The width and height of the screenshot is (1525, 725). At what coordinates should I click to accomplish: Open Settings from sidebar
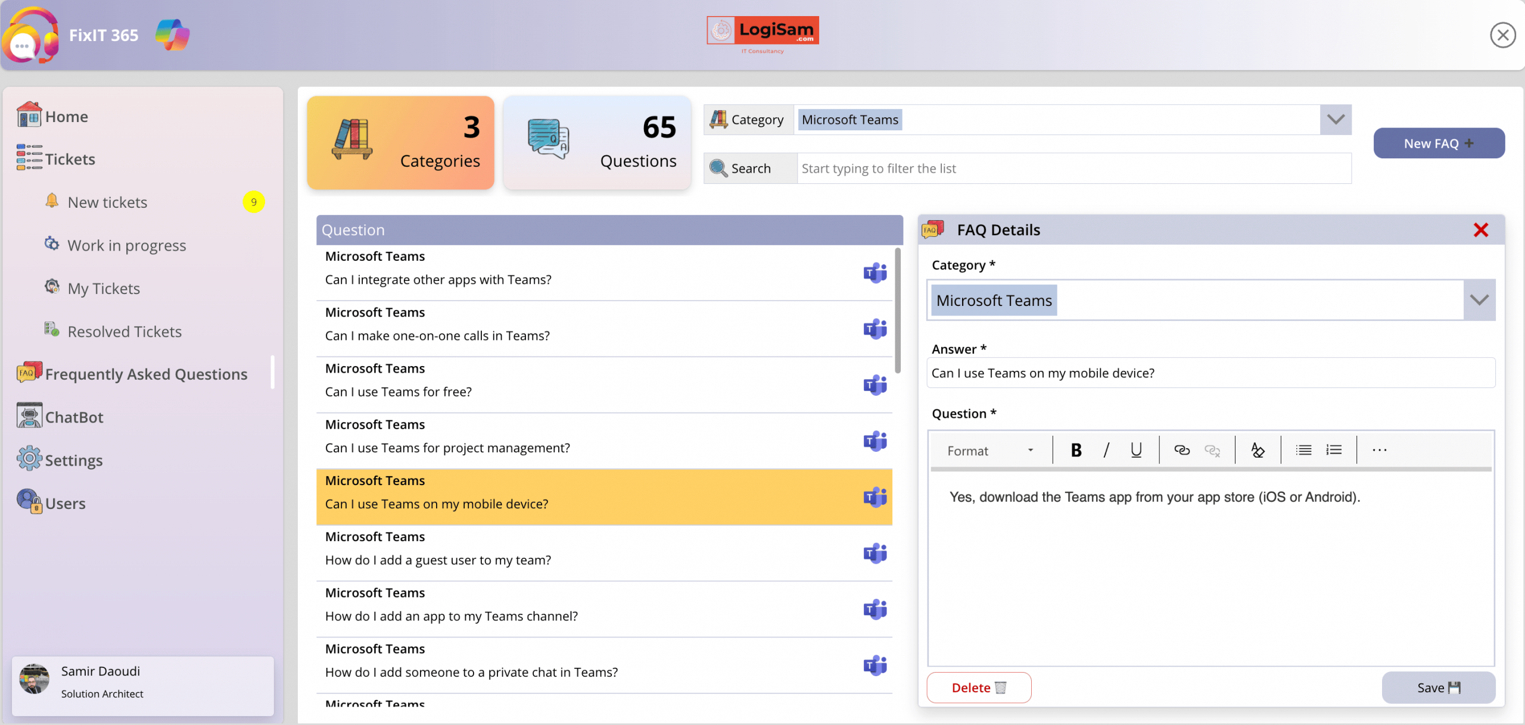(60, 460)
